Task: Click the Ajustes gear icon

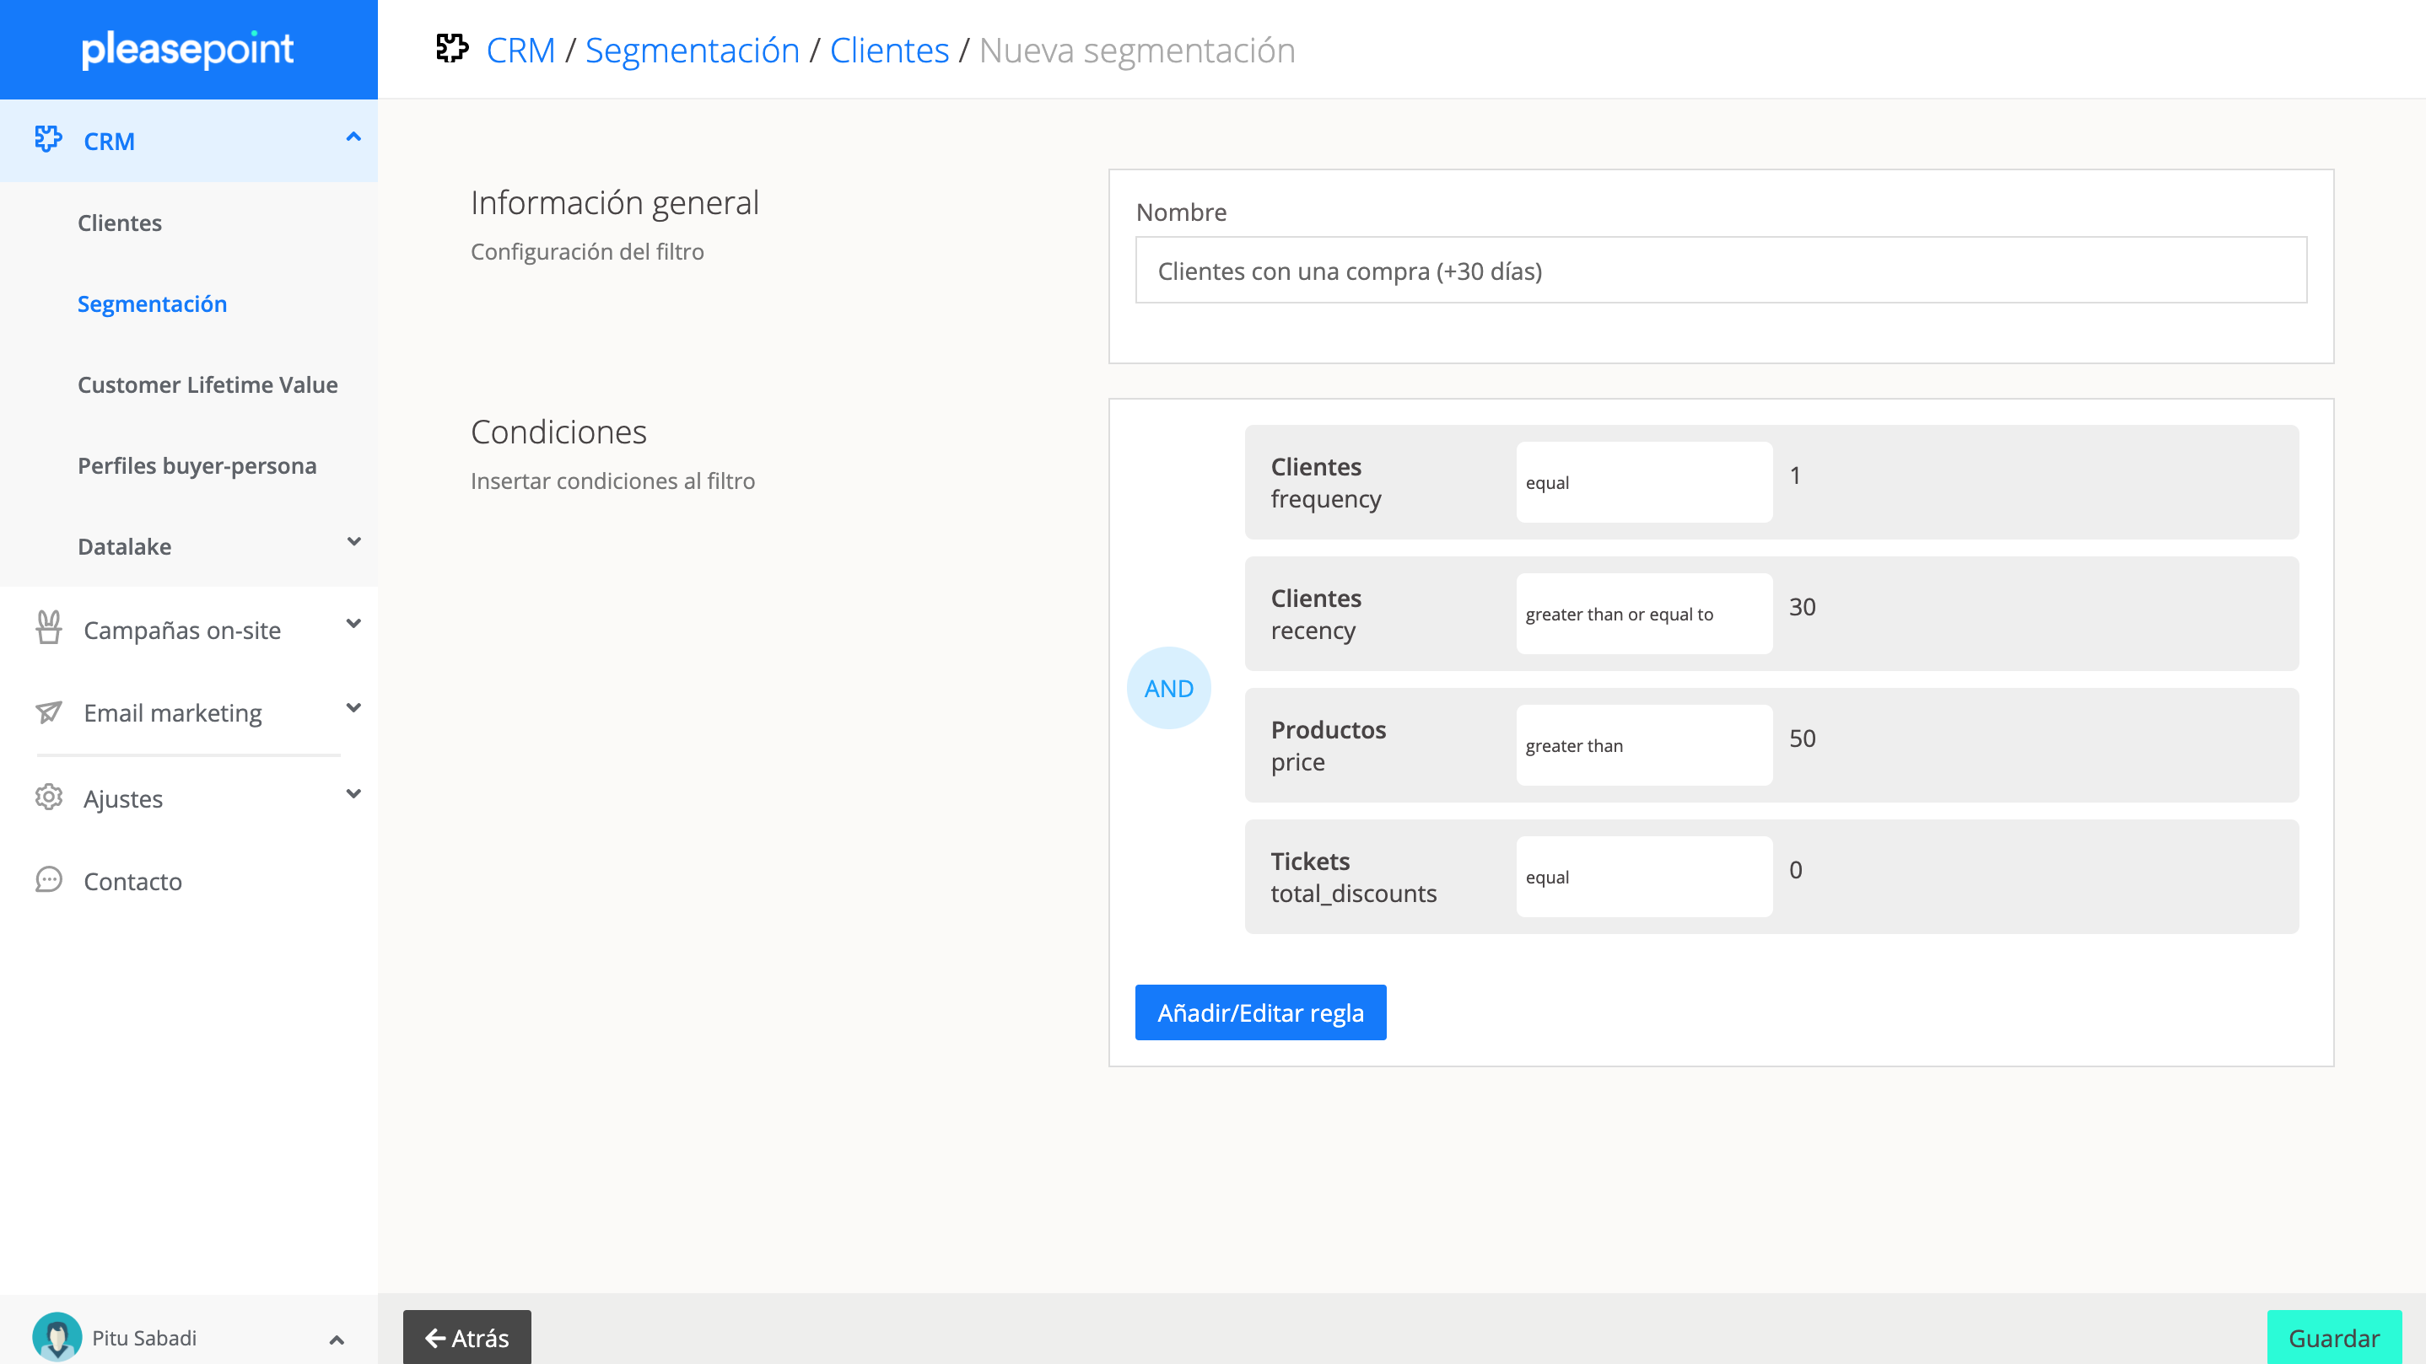Action: [49, 797]
